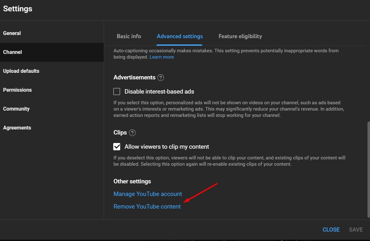Uncheck Allow viewers to clip my content
Viewport: 370px width, 241px height.
click(117, 146)
